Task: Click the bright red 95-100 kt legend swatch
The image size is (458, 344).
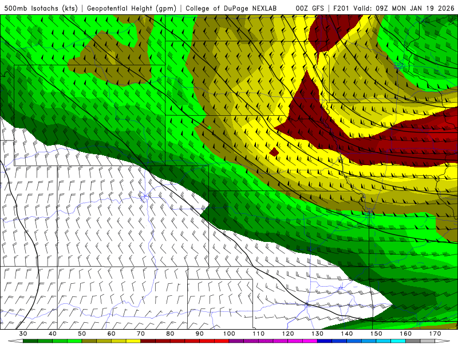Action: click(222, 341)
